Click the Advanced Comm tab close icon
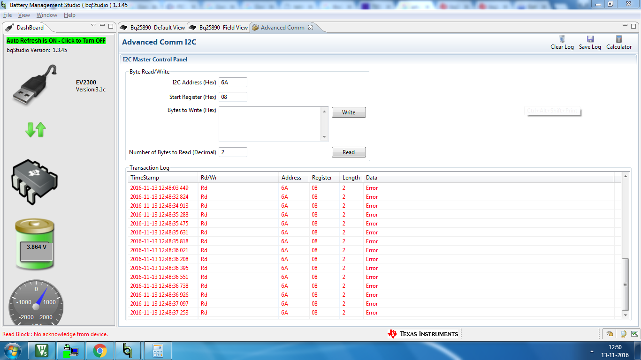 (x=310, y=27)
